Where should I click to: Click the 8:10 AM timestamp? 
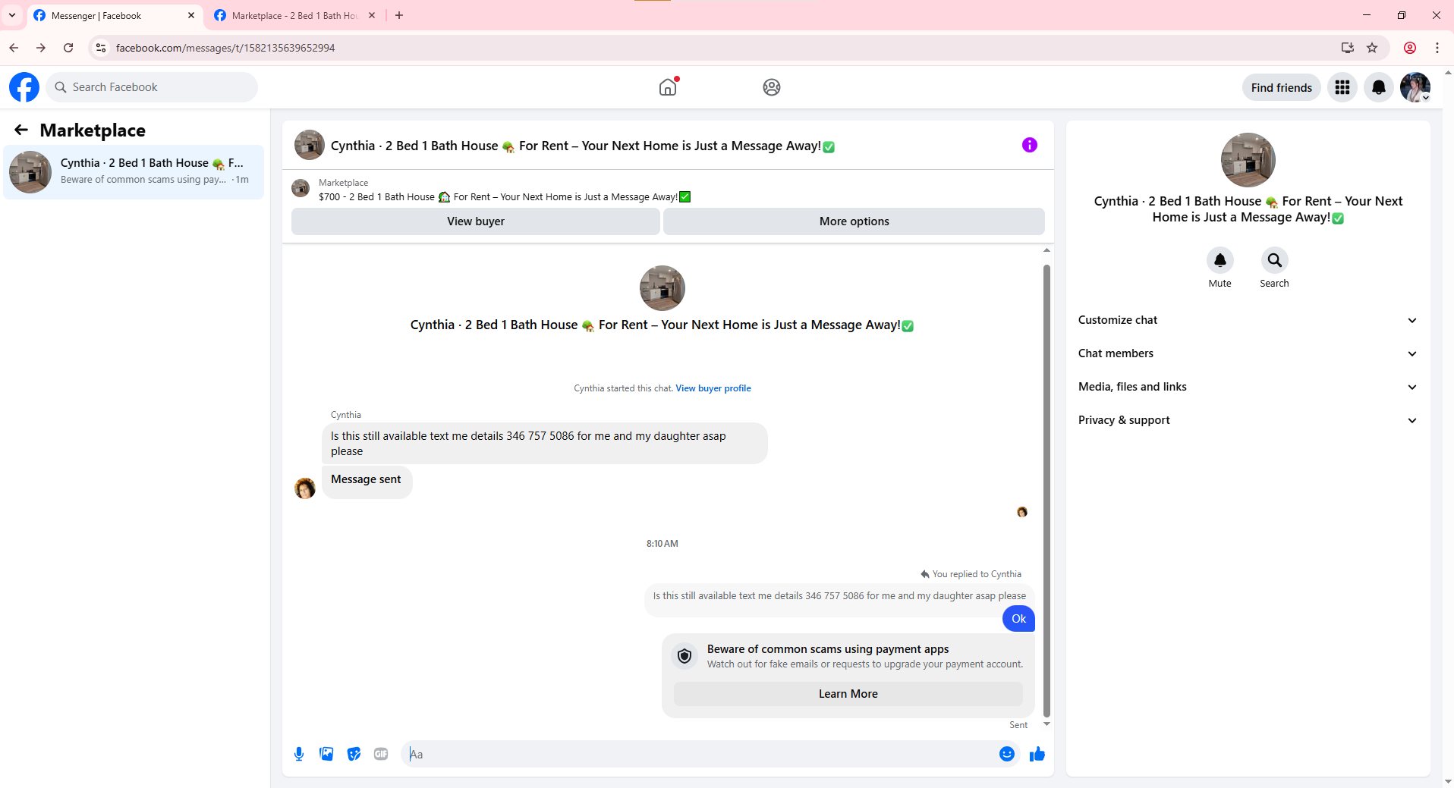[x=662, y=544]
